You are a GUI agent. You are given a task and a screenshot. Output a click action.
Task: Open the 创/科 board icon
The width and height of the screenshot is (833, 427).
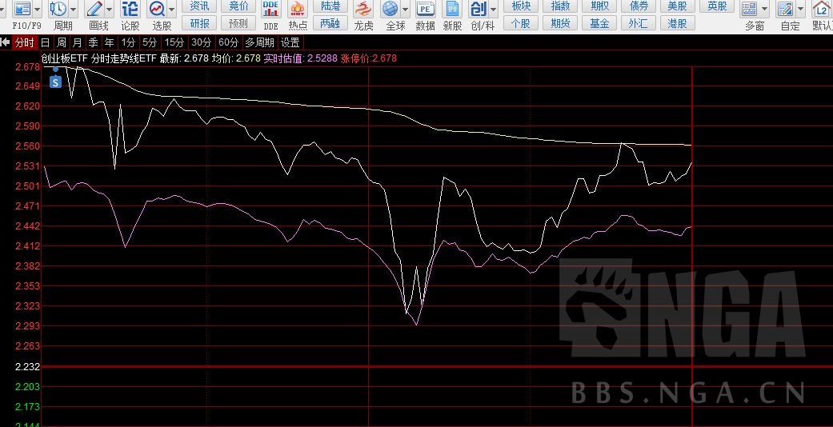tap(479, 9)
